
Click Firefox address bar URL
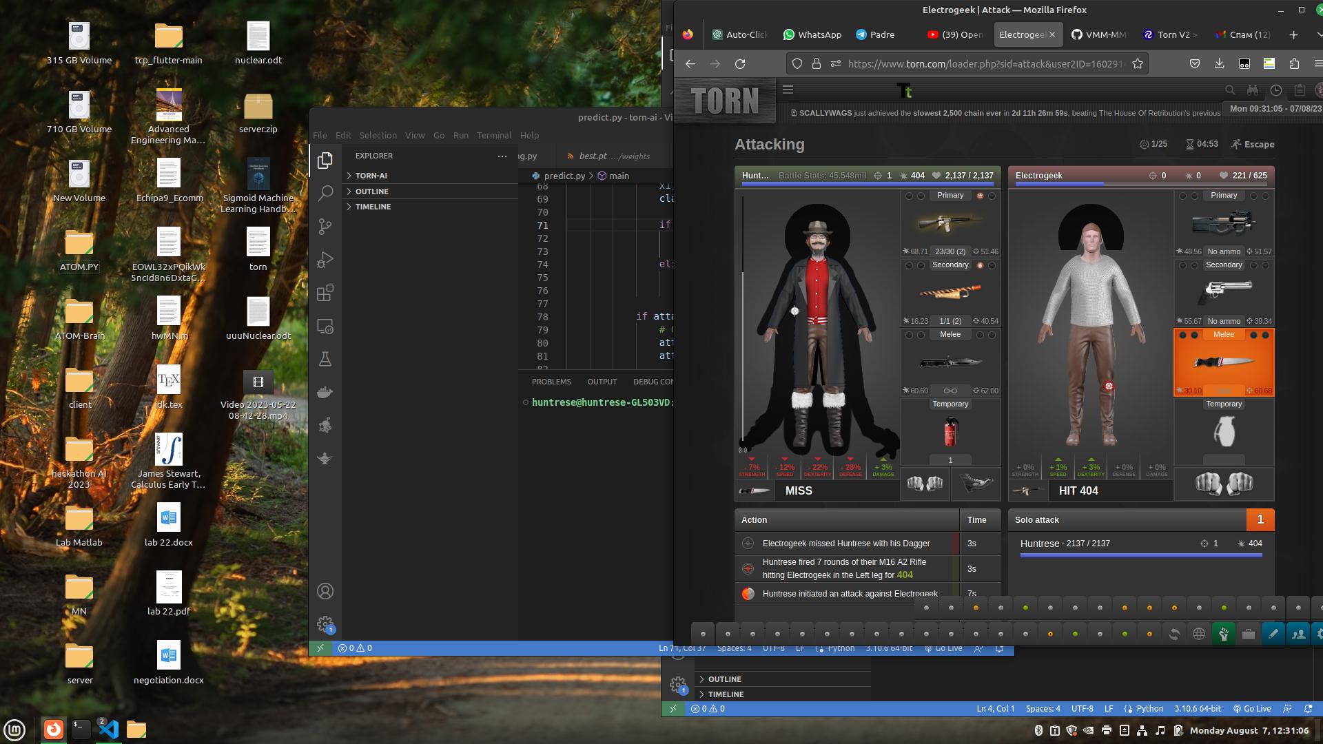(986, 63)
